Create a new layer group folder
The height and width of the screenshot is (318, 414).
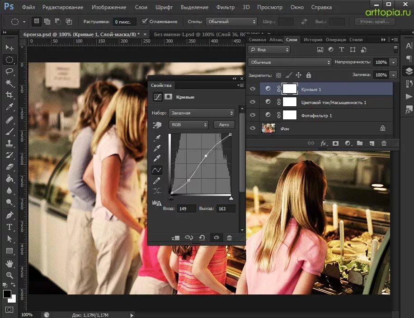tap(360, 143)
